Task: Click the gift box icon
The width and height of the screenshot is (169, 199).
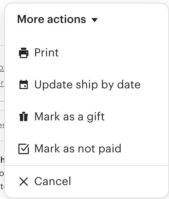Action: (x=24, y=117)
